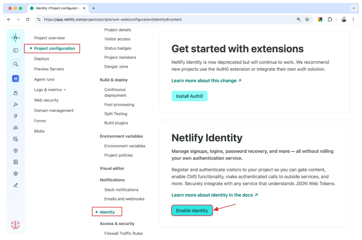Open the Chrome Extensions puzzle icon
The image size is (362, 240).
[x=330, y=20]
